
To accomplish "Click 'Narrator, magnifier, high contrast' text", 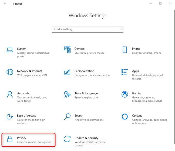I will (x=31, y=121).
